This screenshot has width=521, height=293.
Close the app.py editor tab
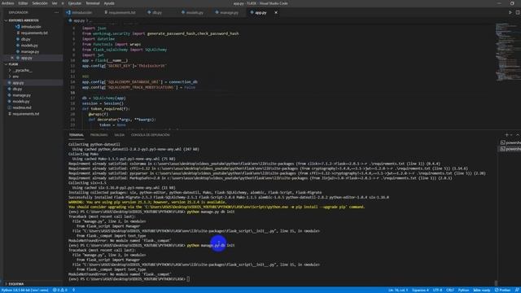pyautogui.click(x=276, y=13)
